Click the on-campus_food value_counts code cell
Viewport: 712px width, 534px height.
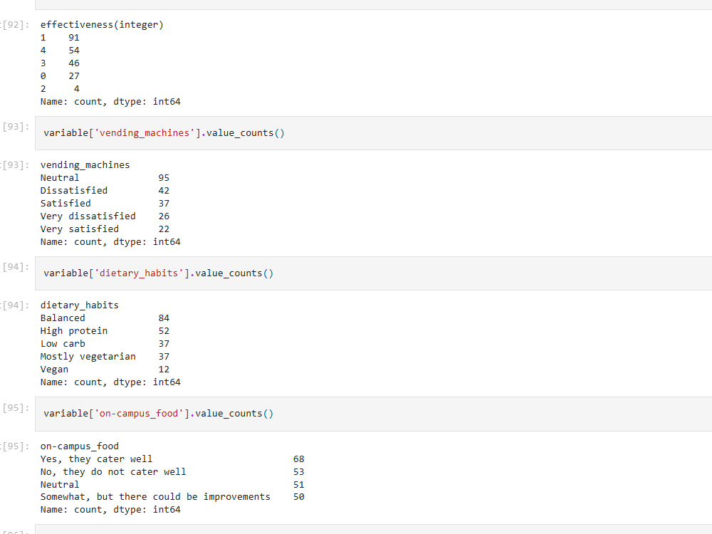point(373,414)
